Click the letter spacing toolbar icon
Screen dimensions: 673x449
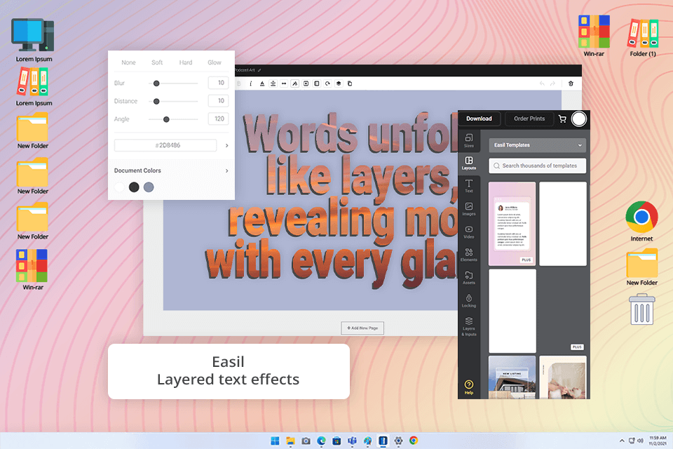point(284,83)
